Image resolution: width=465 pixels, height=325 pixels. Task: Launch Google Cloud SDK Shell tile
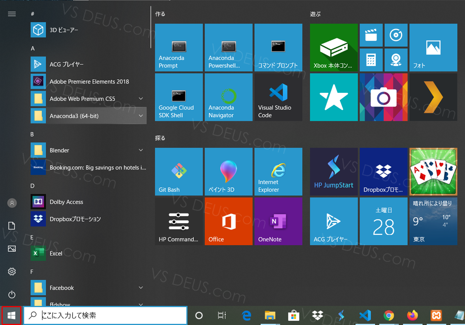pyautogui.click(x=179, y=97)
